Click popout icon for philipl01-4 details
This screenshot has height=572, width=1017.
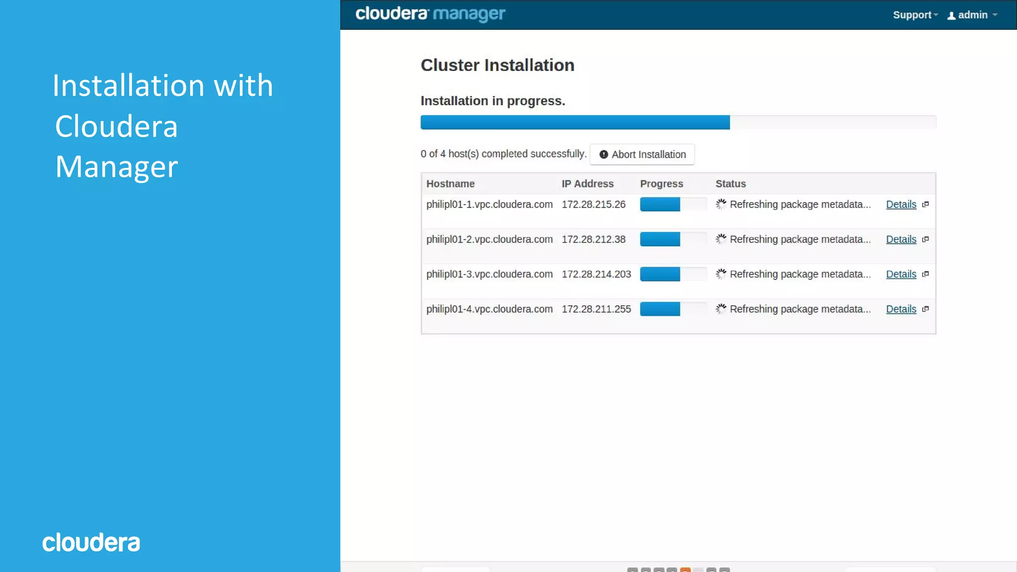coord(925,309)
